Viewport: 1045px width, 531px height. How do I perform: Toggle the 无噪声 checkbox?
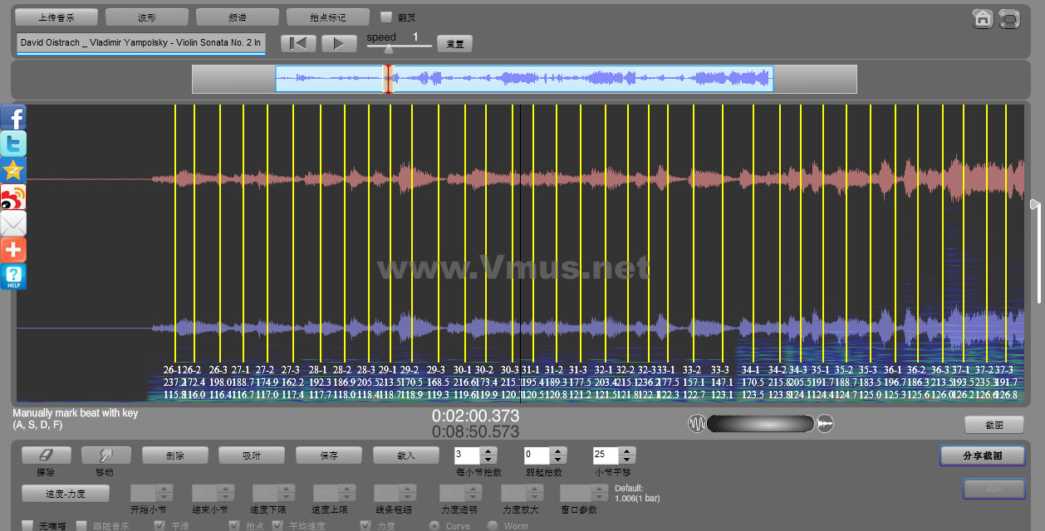point(28,525)
